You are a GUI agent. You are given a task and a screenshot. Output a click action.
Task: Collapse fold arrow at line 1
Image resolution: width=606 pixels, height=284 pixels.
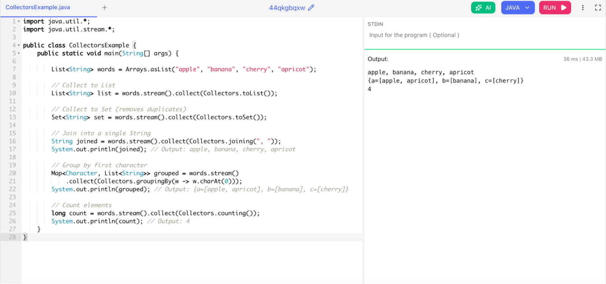coord(19,22)
